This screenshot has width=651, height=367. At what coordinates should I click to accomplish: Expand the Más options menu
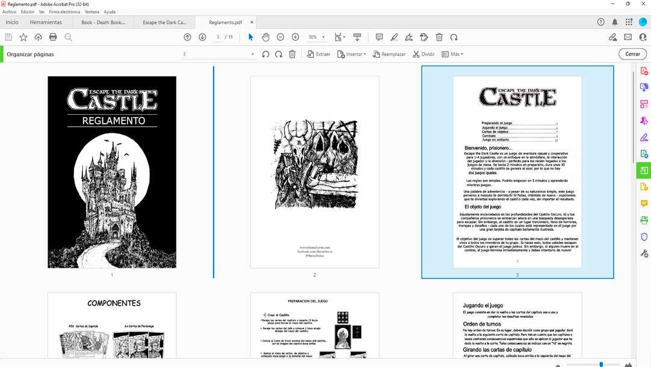[x=452, y=54]
